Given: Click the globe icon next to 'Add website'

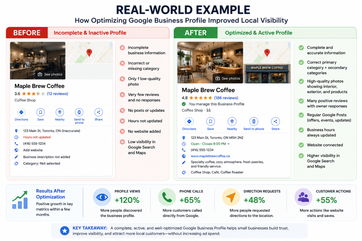Looking at the screenshot, I should point(16,150).
